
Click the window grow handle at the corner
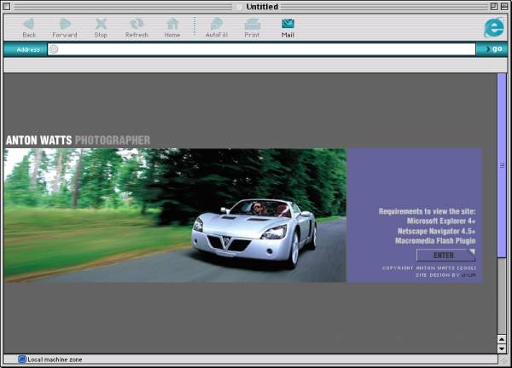(503, 359)
